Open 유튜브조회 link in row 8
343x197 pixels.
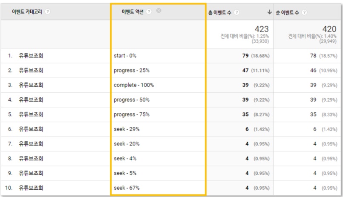31,158
